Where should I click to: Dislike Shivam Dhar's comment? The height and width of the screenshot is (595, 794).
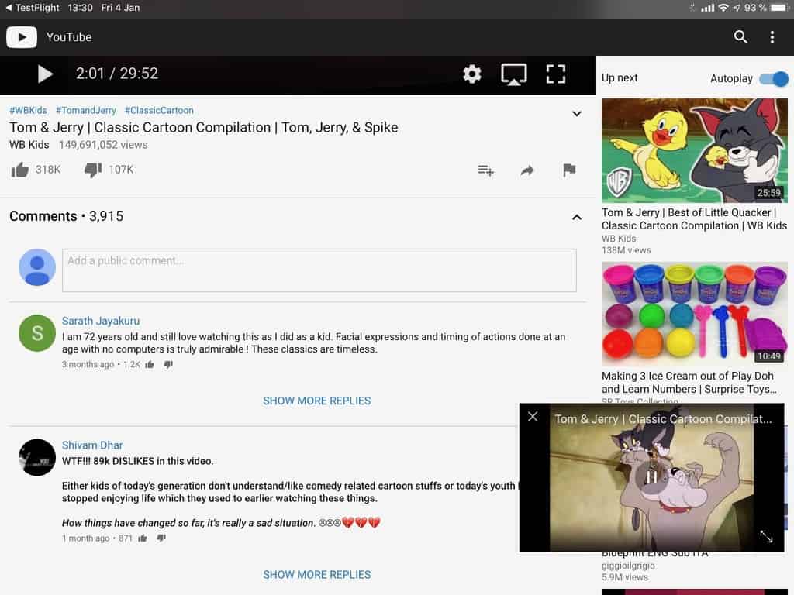[x=161, y=538]
